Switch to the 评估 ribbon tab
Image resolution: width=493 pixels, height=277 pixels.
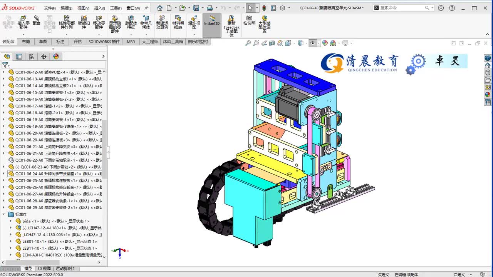pyautogui.click(x=78, y=42)
